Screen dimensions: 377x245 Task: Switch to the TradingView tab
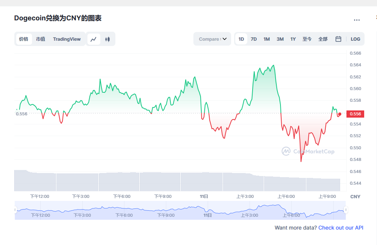(x=67, y=39)
